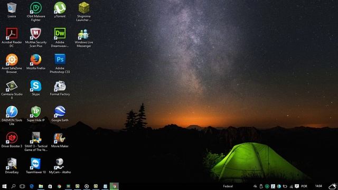Switch to the highlighted Chrome taskbar window

click(x=114, y=186)
